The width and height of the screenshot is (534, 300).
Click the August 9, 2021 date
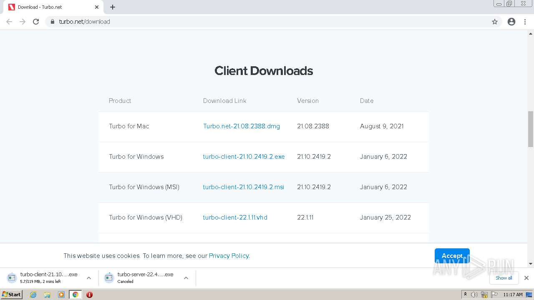tap(382, 126)
